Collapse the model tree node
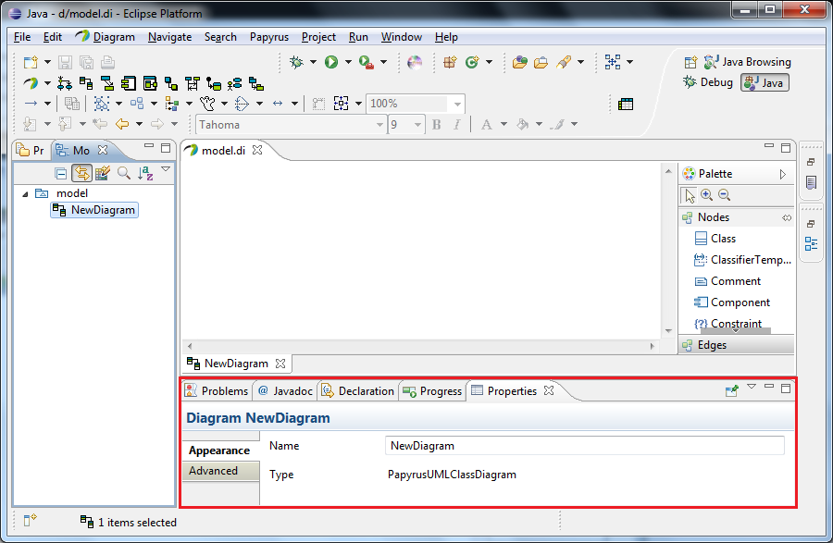The width and height of the screenshot is (833, 543). pos(25,194)
